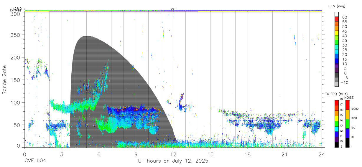362x167 pixels.
Task: Click the '12' tick on the UT hours axis
Action: [173, 154]
